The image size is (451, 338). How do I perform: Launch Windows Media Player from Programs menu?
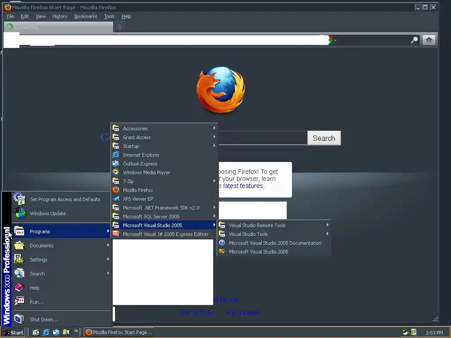(x=164, y=173)
